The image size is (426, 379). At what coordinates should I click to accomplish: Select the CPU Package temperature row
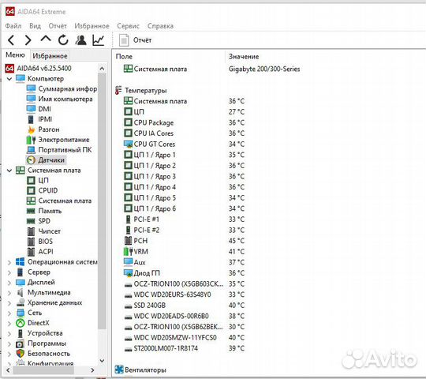point(184,123)
